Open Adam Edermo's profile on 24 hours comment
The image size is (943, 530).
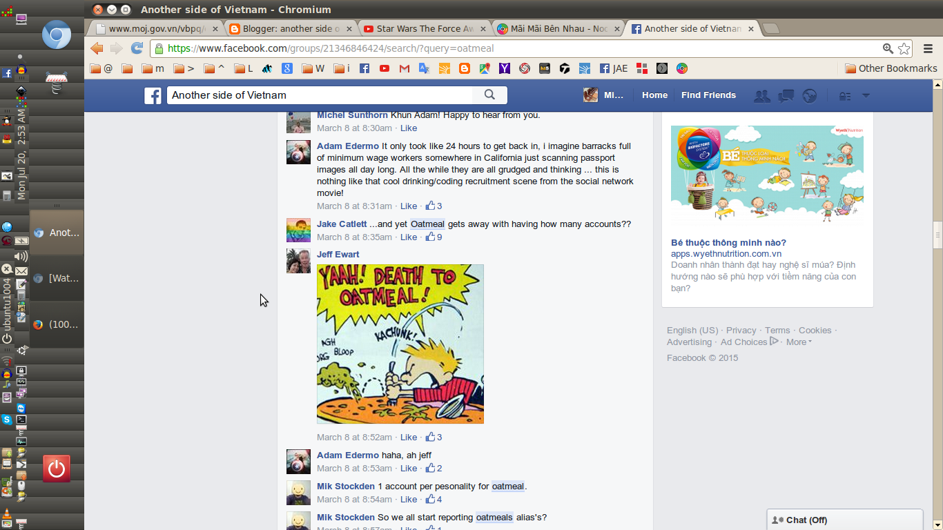[348, 146]
